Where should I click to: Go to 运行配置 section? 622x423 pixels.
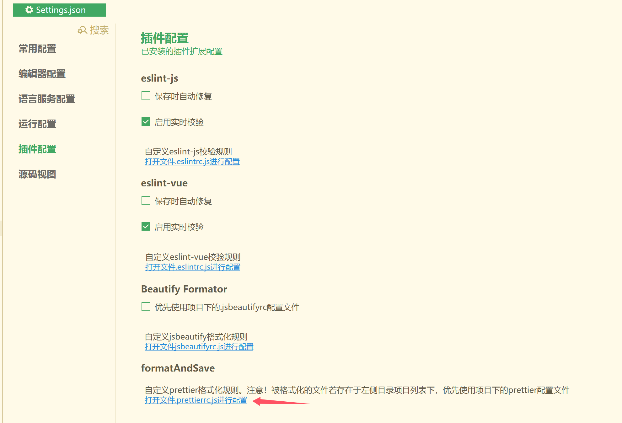[x=37, y=124]
